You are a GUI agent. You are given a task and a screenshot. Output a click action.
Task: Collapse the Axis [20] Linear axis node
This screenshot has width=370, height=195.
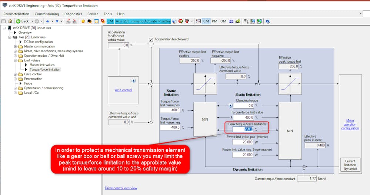[x=10, y=37]
